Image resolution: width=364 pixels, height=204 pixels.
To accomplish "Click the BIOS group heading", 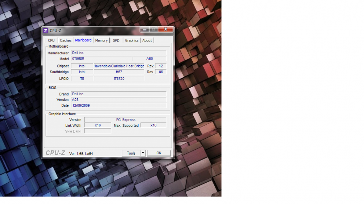I will pos(52,88).
